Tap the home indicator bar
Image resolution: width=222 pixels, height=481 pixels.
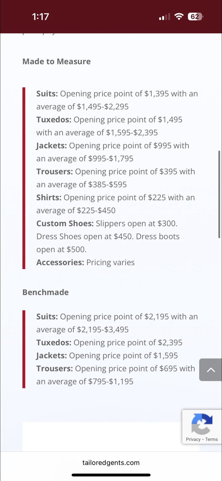[111, 475]
